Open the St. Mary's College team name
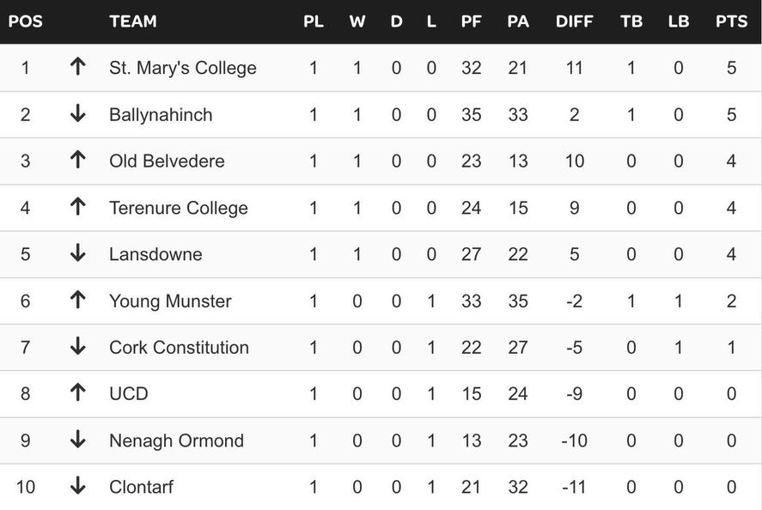The image size is (762, 510). pos(182,68)
